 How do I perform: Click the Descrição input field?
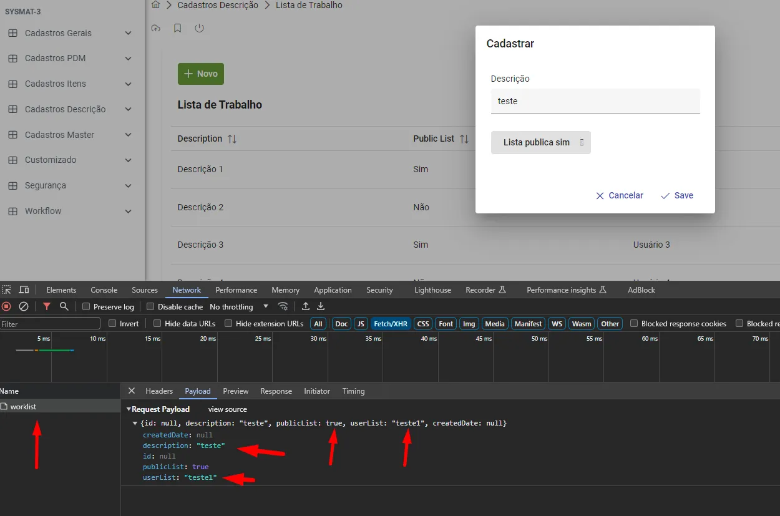pos(595,101)
